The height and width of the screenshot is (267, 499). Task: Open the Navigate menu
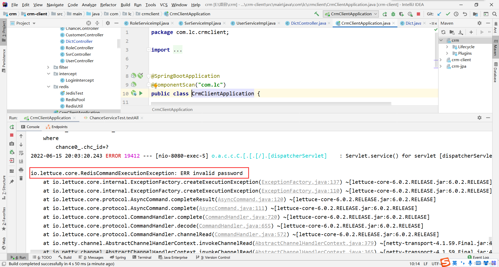tap(55, 5)
